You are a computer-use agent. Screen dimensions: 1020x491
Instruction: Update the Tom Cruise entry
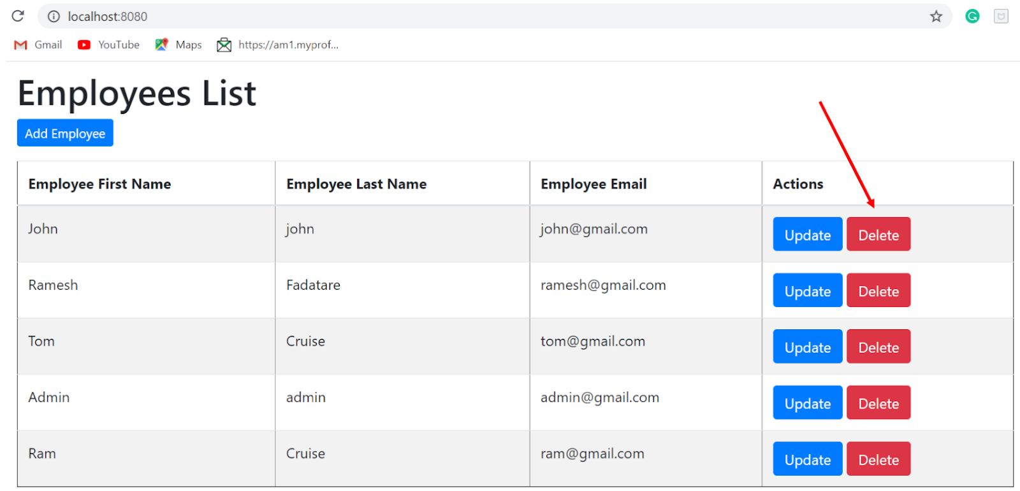point(807,346)
